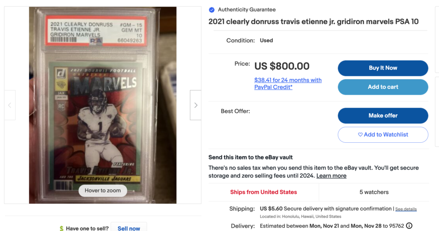Click the Make offer button

coord(383,116)
